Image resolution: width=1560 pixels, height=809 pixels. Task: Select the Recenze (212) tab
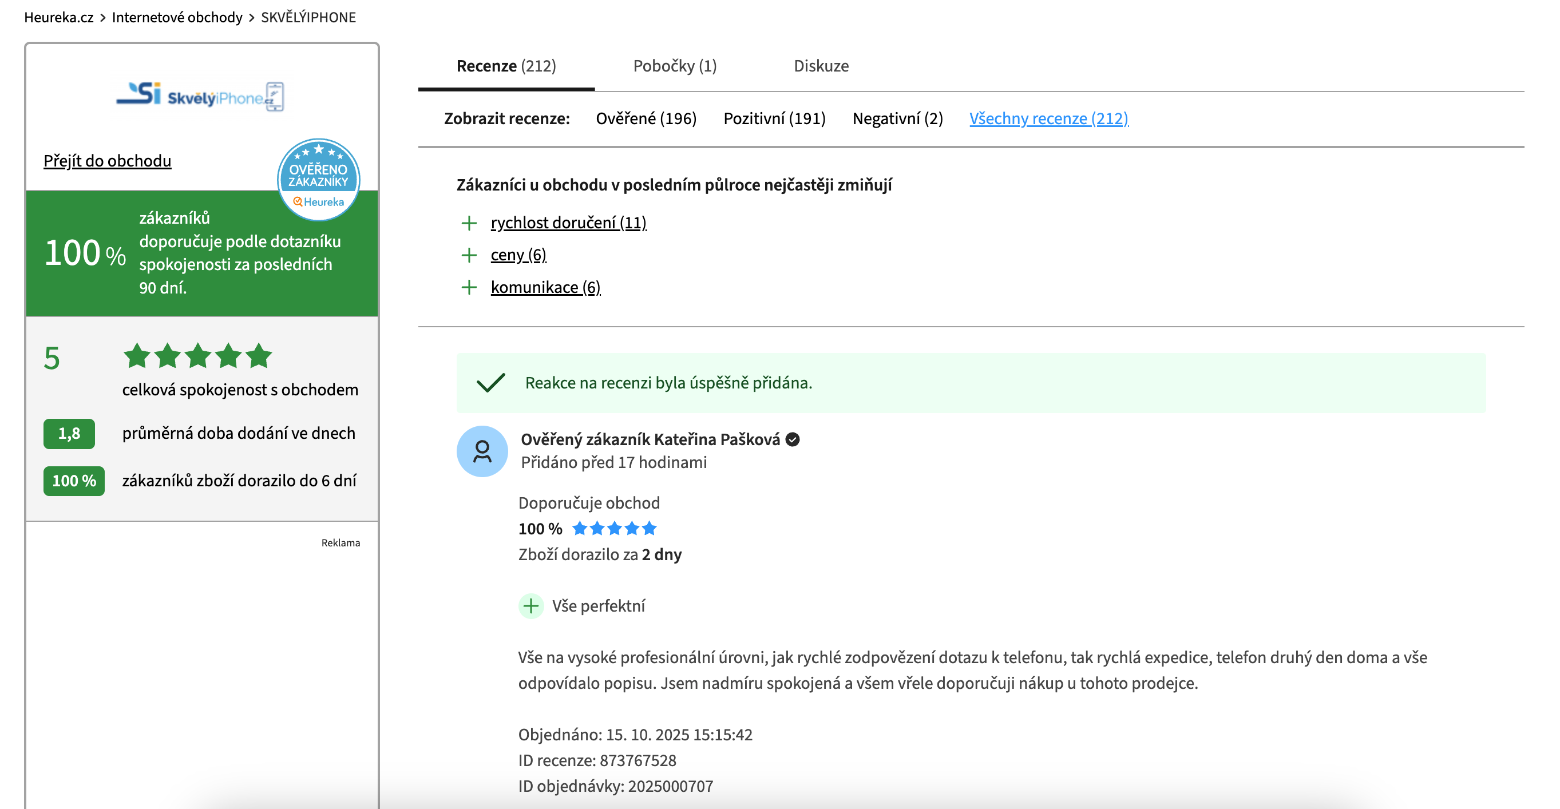point(506,66)
